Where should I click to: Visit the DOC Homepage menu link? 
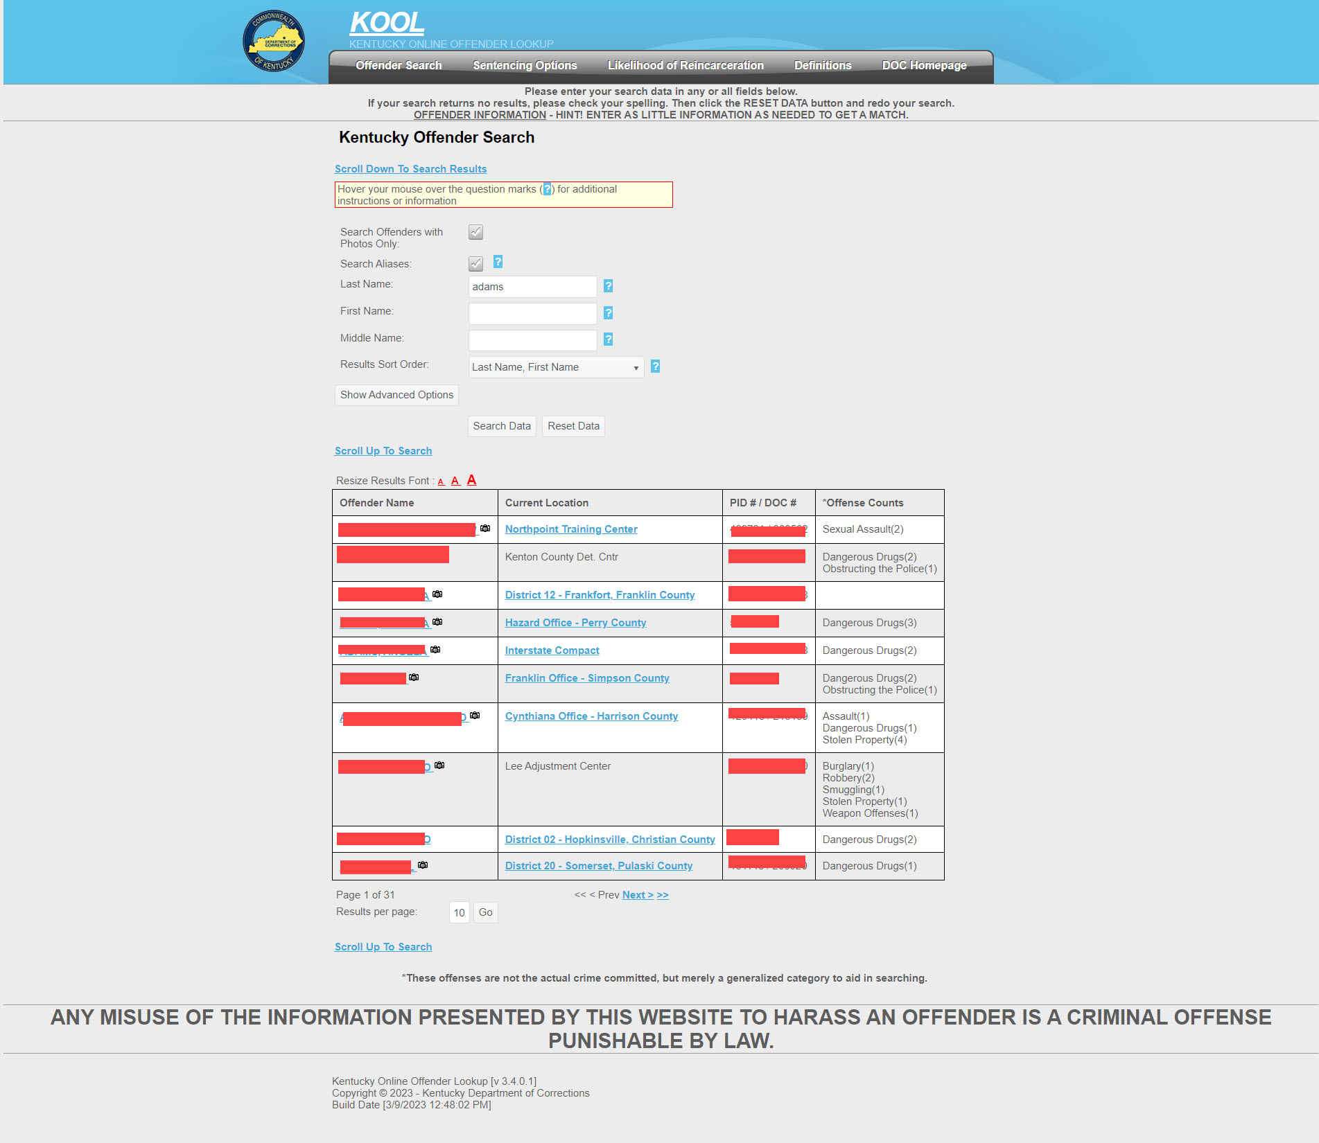(x=924, y=65)
